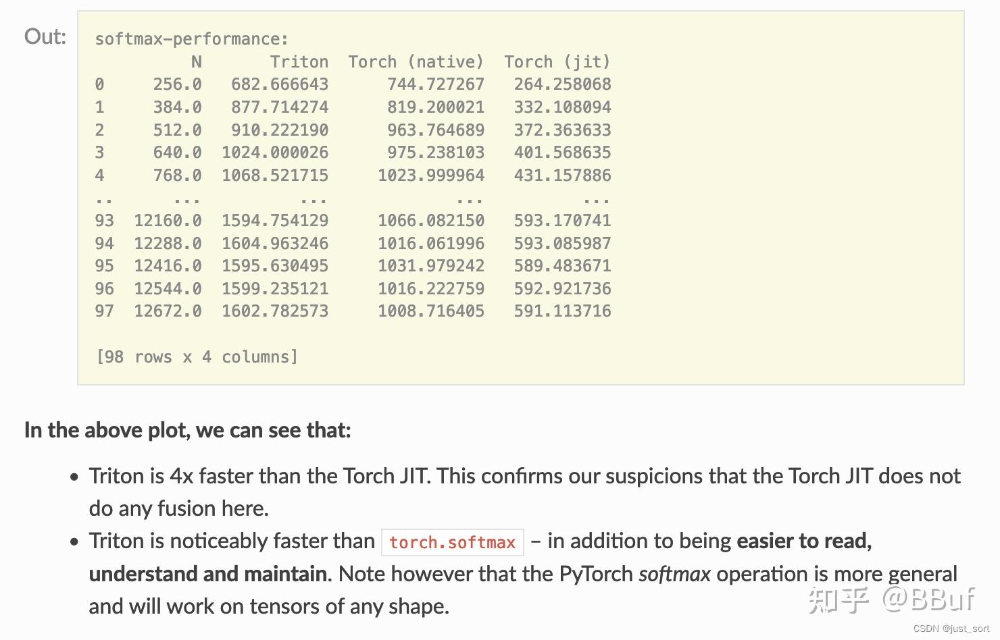Click the value 591.113716 in the last row
The width and height of the screenshot is (1000, 640).
[x=562, y=311]
